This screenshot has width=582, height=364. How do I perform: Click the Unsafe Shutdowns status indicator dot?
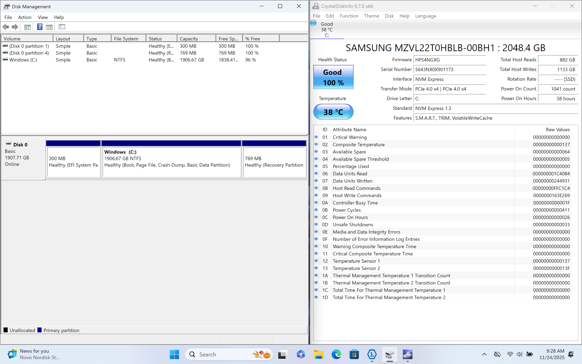[x=316, y=224]
